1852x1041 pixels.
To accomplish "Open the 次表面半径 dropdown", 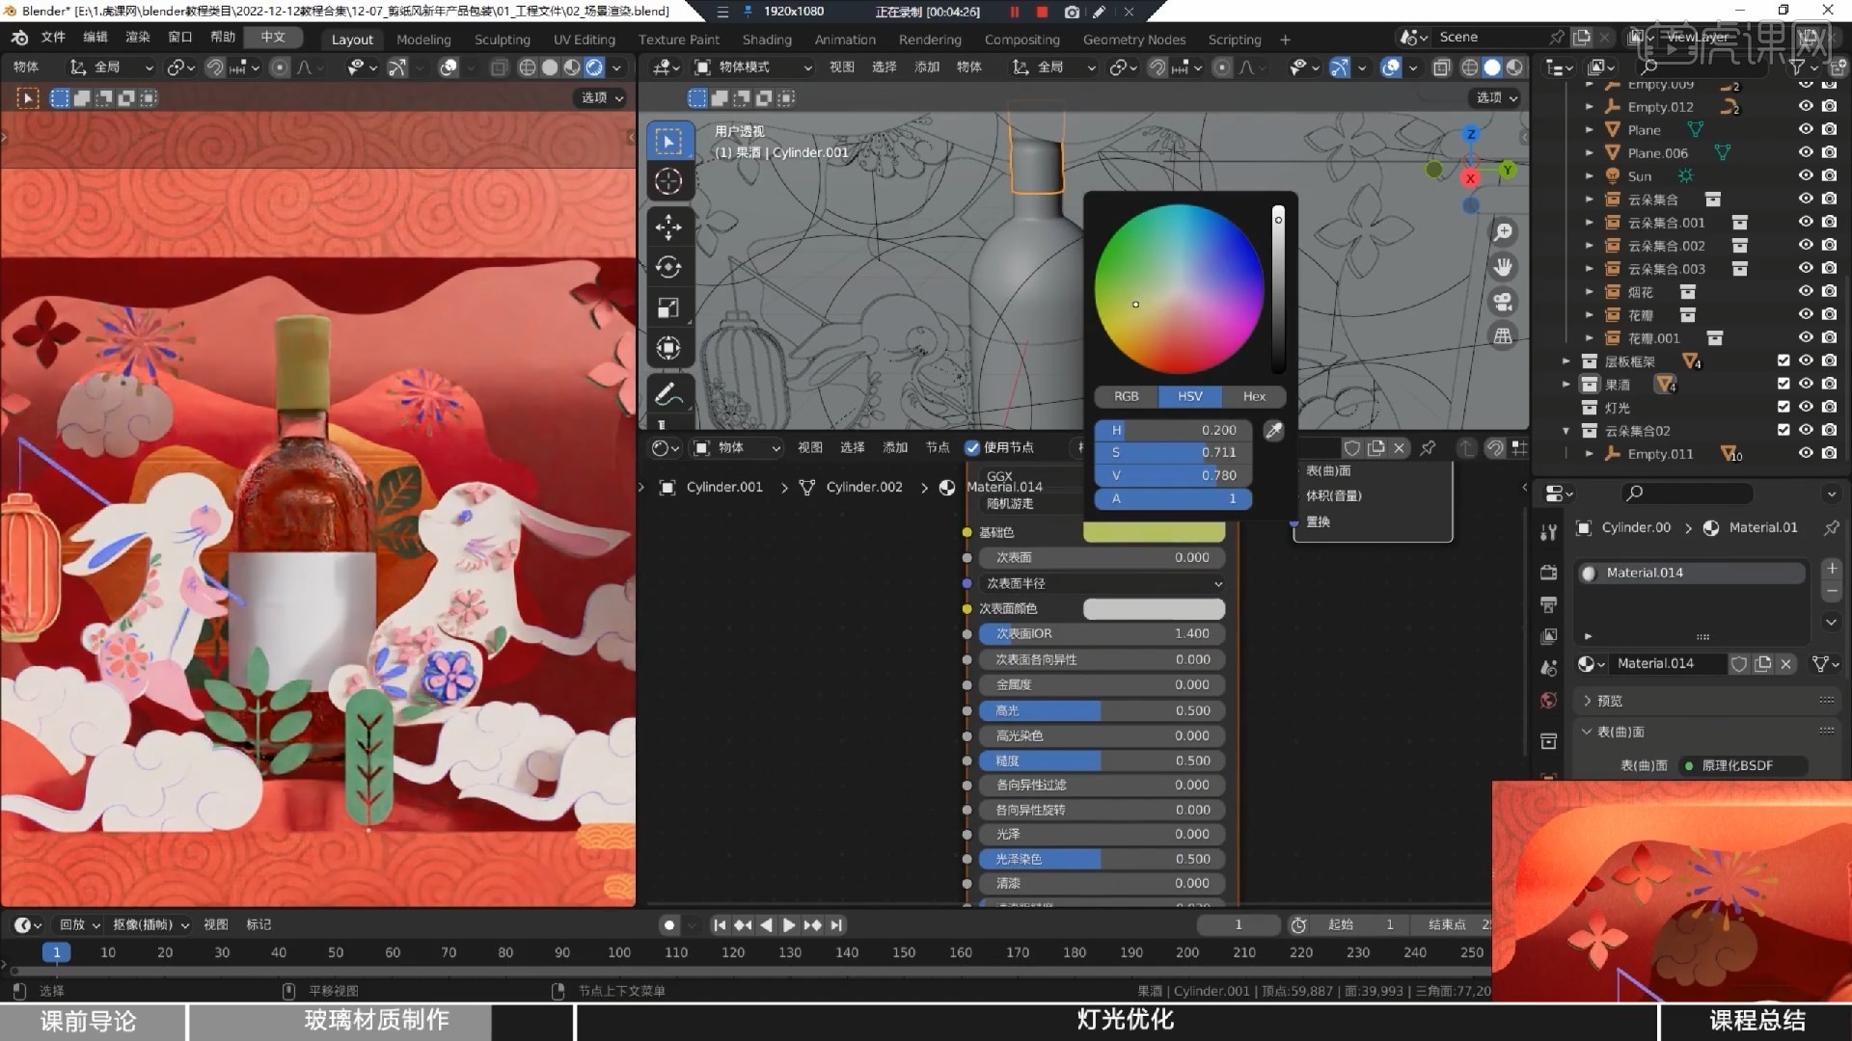I will pos(1102,583).
